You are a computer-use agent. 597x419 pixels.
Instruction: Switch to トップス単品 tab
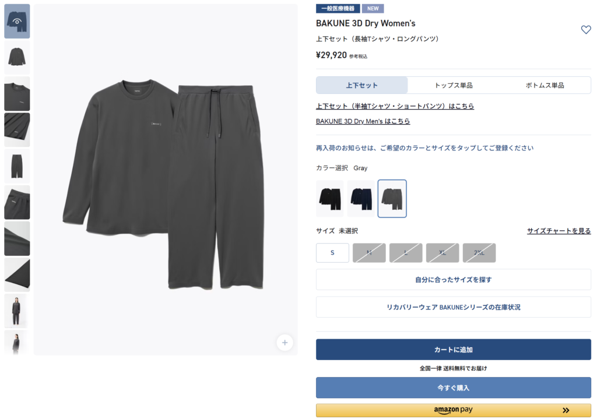click(x=454, y=85)
